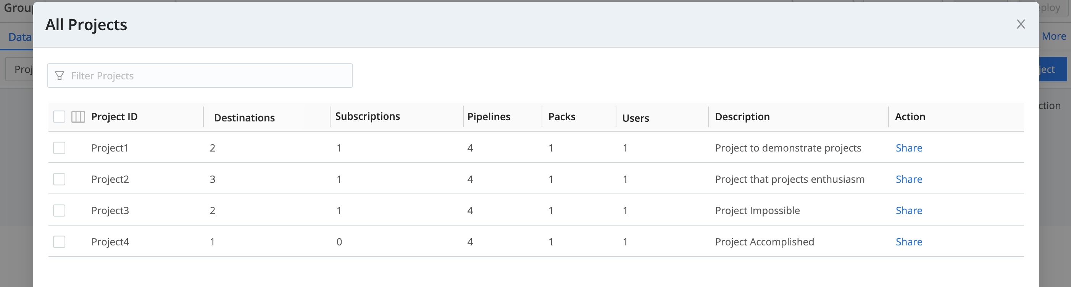Click the Description column header
Viewport: 1071px width, 287px height.
[742, 117]
